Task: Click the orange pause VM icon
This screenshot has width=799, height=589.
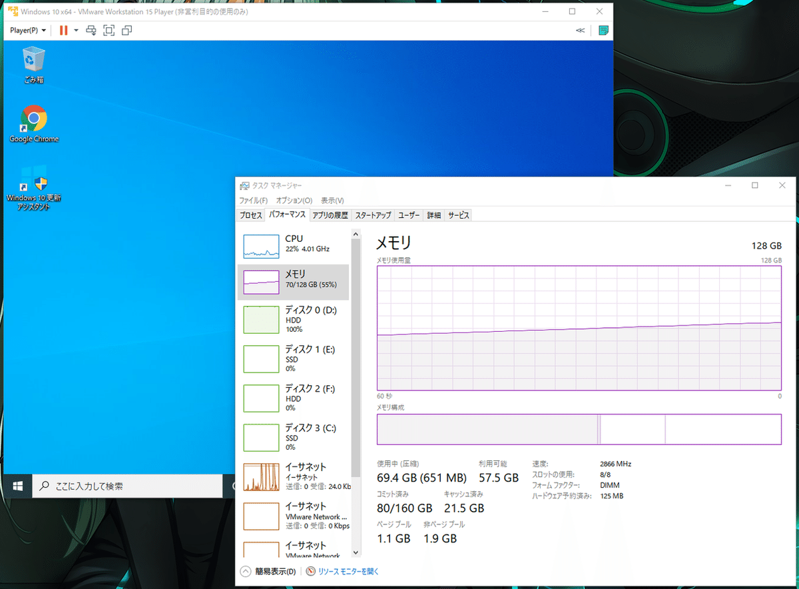Action: point(64,30)
